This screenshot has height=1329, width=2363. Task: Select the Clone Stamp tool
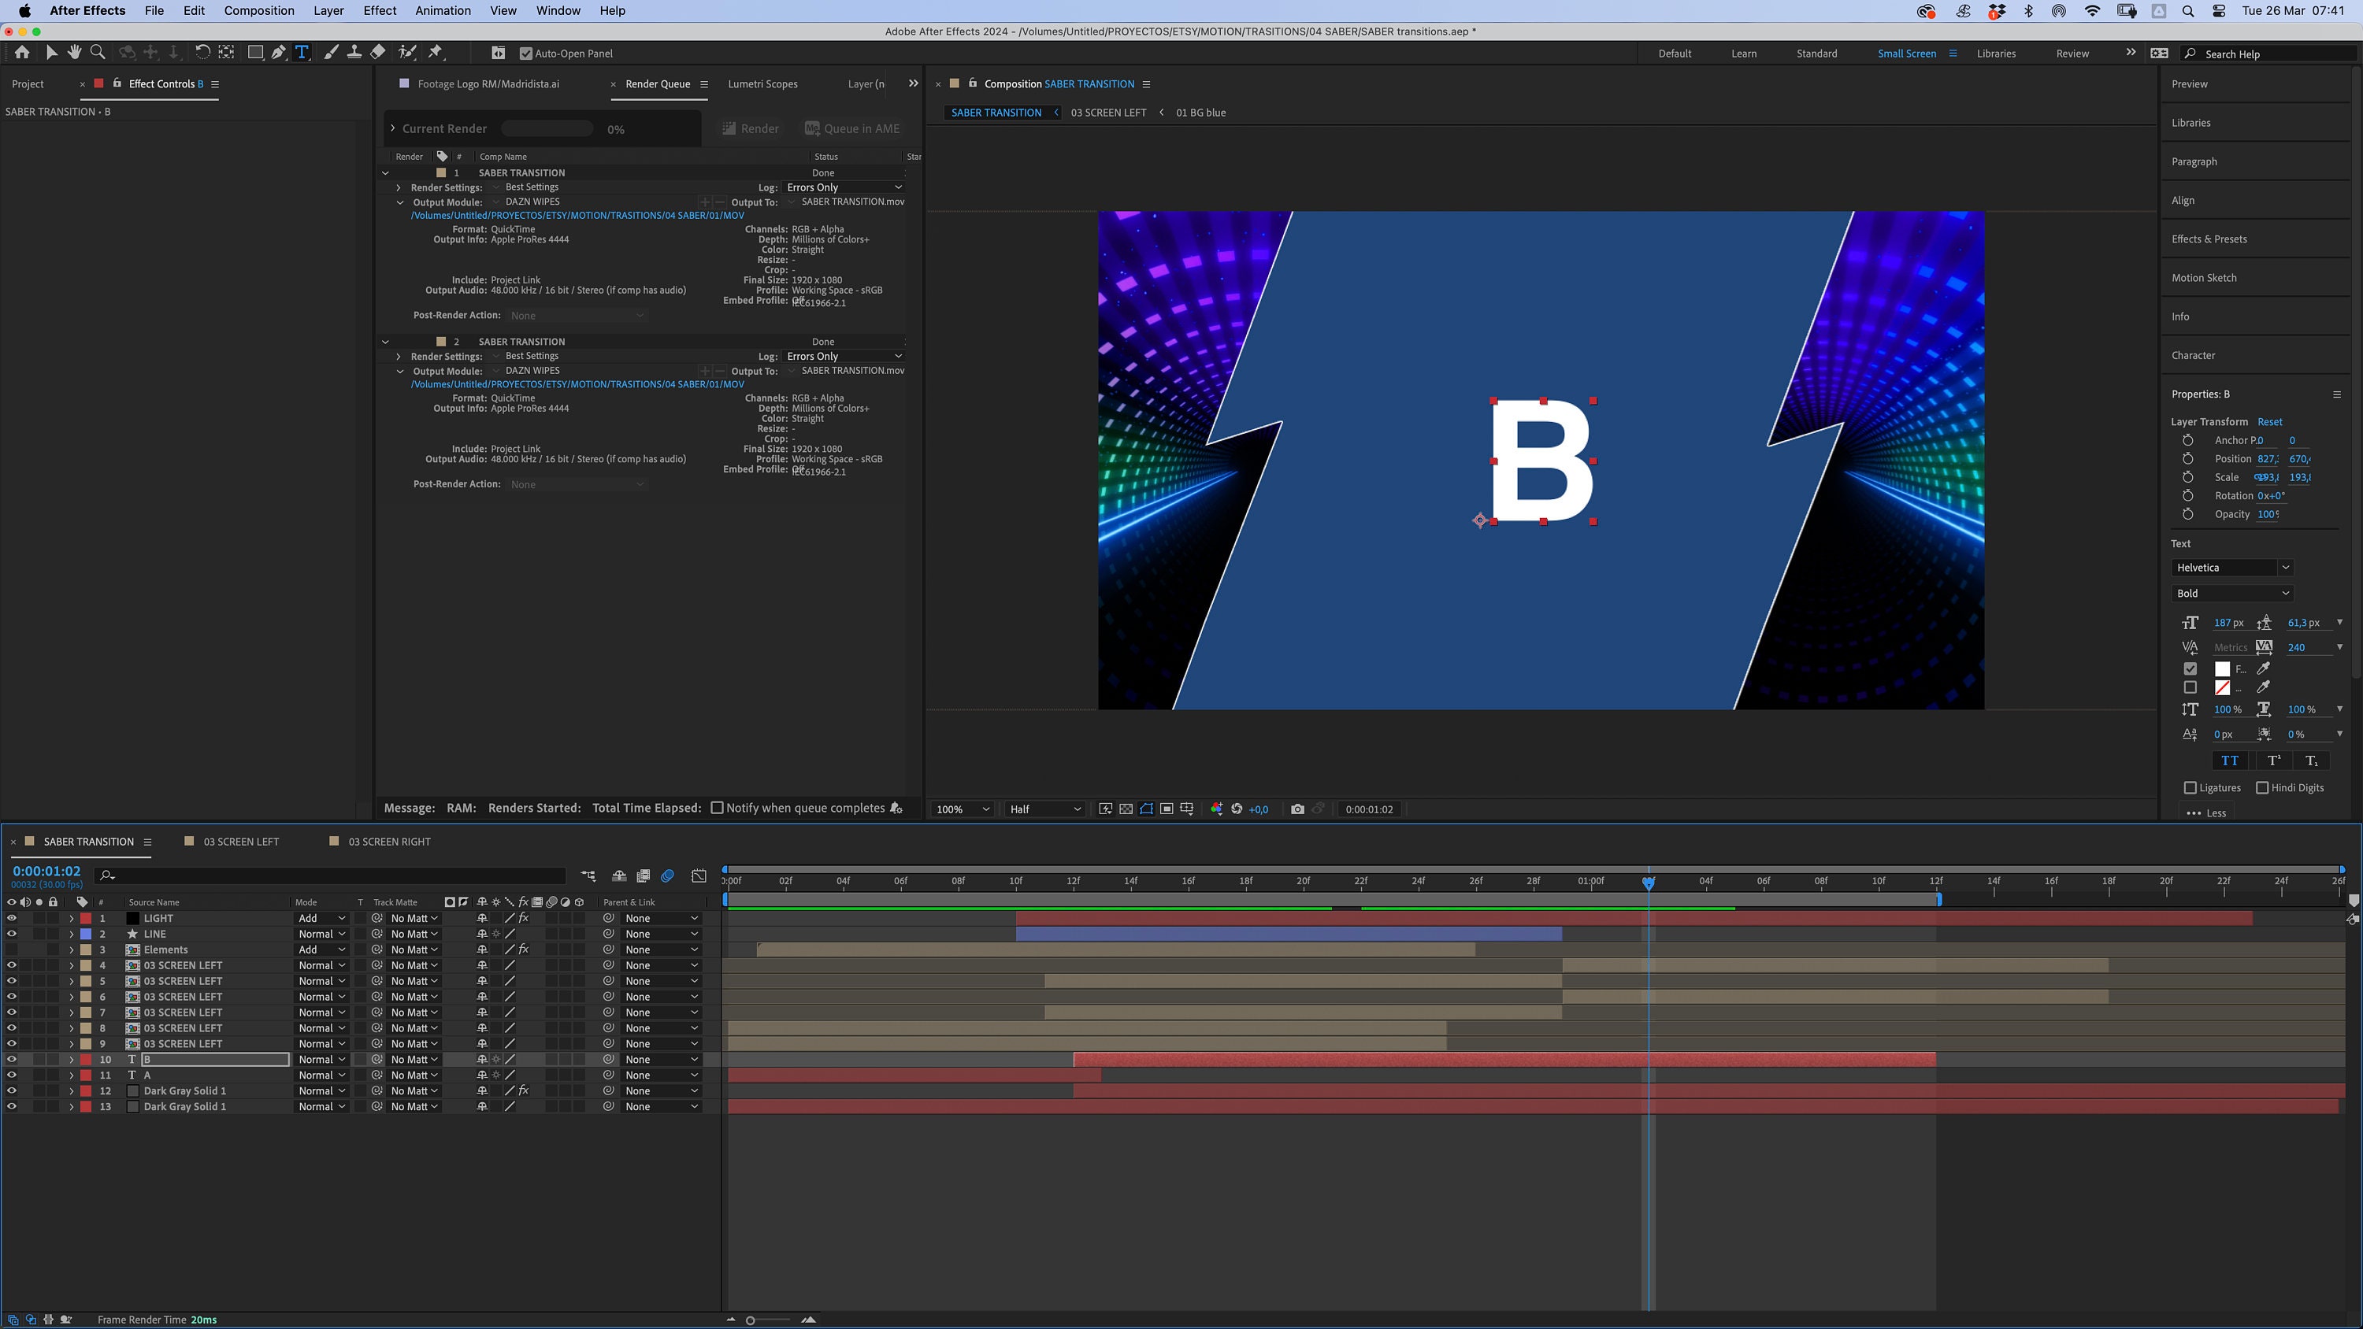pyautogui.click(x=355, y=52)
